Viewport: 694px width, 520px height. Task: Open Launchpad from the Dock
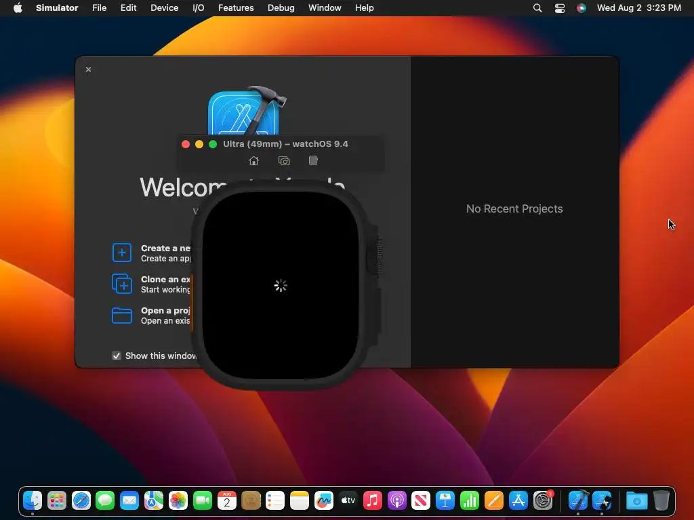coord(57,500)
